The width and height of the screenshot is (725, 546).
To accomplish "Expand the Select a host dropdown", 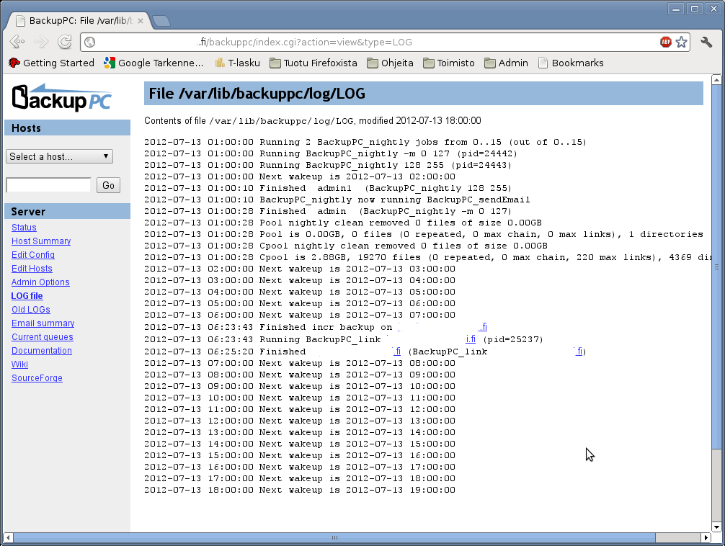I will (59, 156).
